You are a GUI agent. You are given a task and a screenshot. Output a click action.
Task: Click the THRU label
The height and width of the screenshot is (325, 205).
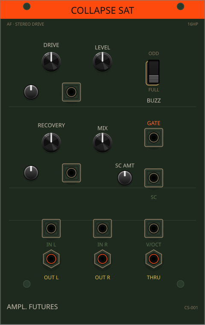[154, 278]
